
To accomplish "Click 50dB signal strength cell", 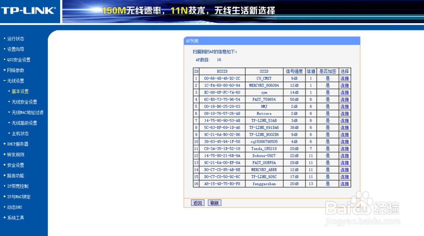I will [x=294, y=99].
